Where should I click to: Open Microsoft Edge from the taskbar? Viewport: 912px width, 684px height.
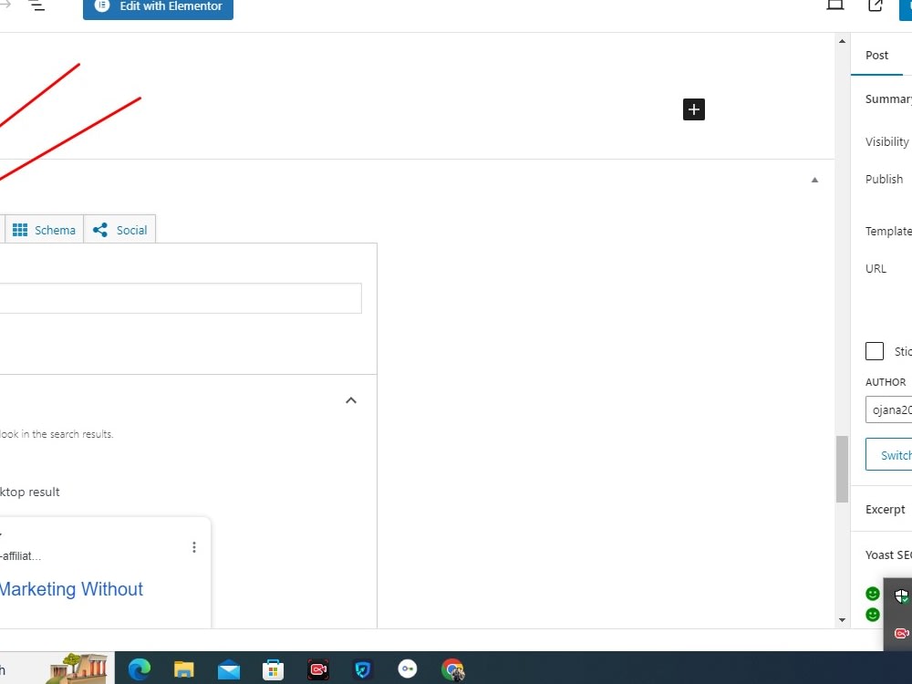(x=139, y=669)
